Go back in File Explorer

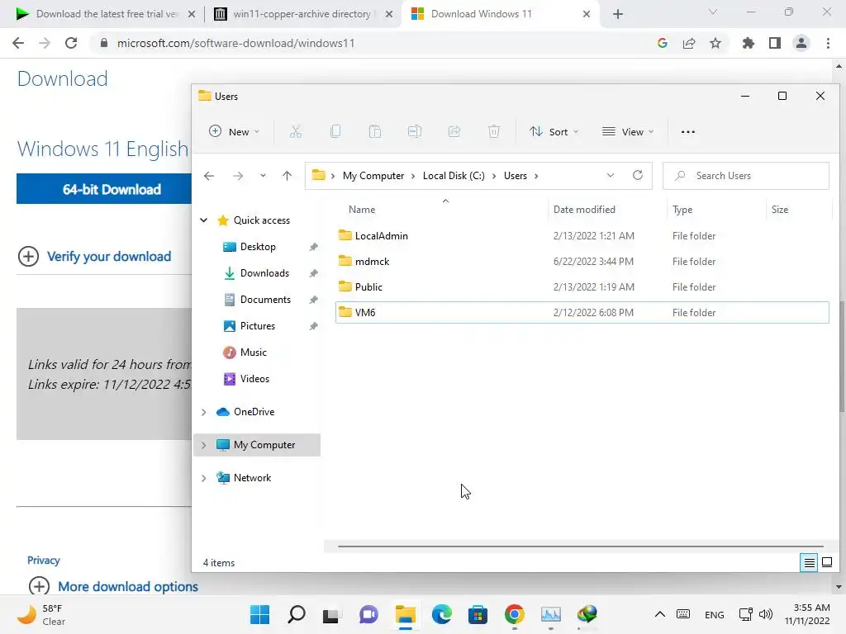(x=209, y=176)
